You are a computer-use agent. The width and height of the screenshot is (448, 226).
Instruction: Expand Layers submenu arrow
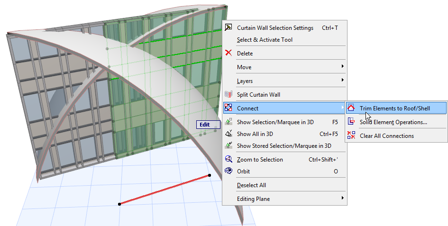[342, 80]
